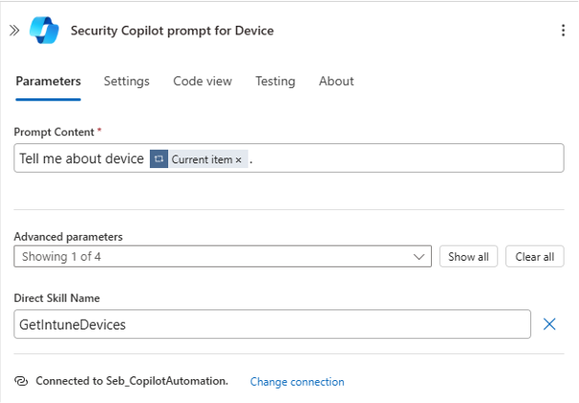Click the GetIntuneDevices skill name field
The width and height of the screenshot is (579, 403).
click(272, 324)
